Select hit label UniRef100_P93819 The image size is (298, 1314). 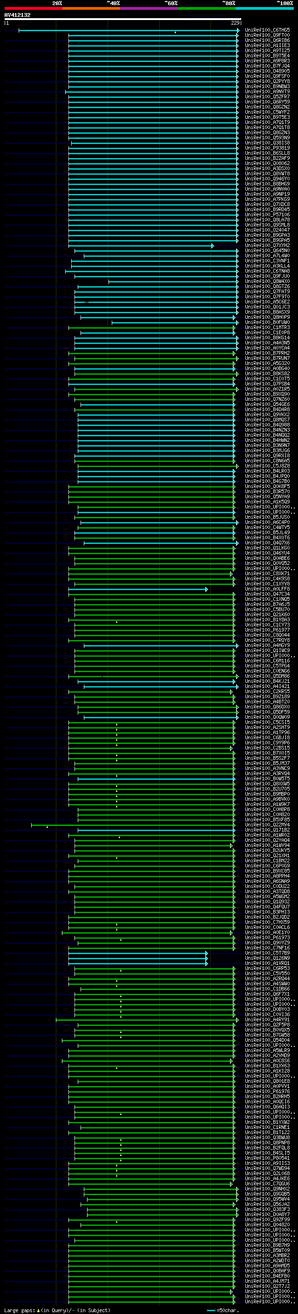click(267, 148)
